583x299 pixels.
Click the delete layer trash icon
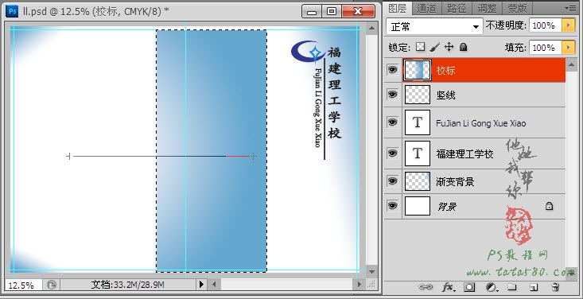coord(555,287)
